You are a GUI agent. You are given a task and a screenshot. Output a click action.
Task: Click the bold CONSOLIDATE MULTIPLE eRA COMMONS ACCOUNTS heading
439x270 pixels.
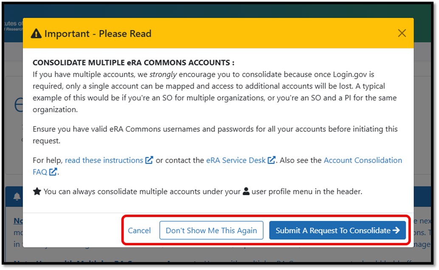133,63
